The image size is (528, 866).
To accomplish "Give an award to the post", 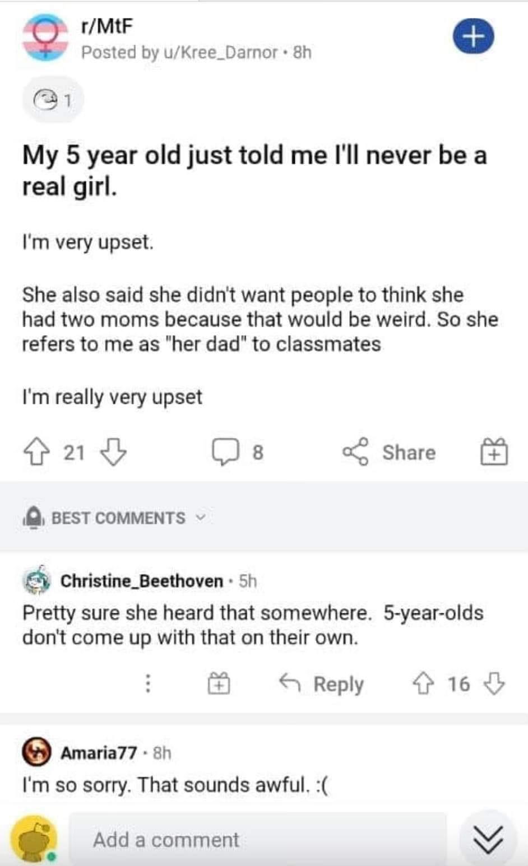I will tap(494, 451).
